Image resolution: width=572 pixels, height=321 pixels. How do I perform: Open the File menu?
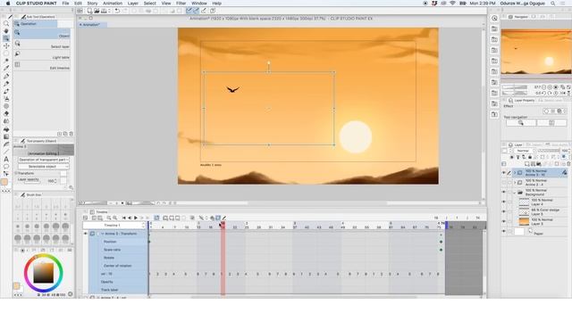[65, 4]
